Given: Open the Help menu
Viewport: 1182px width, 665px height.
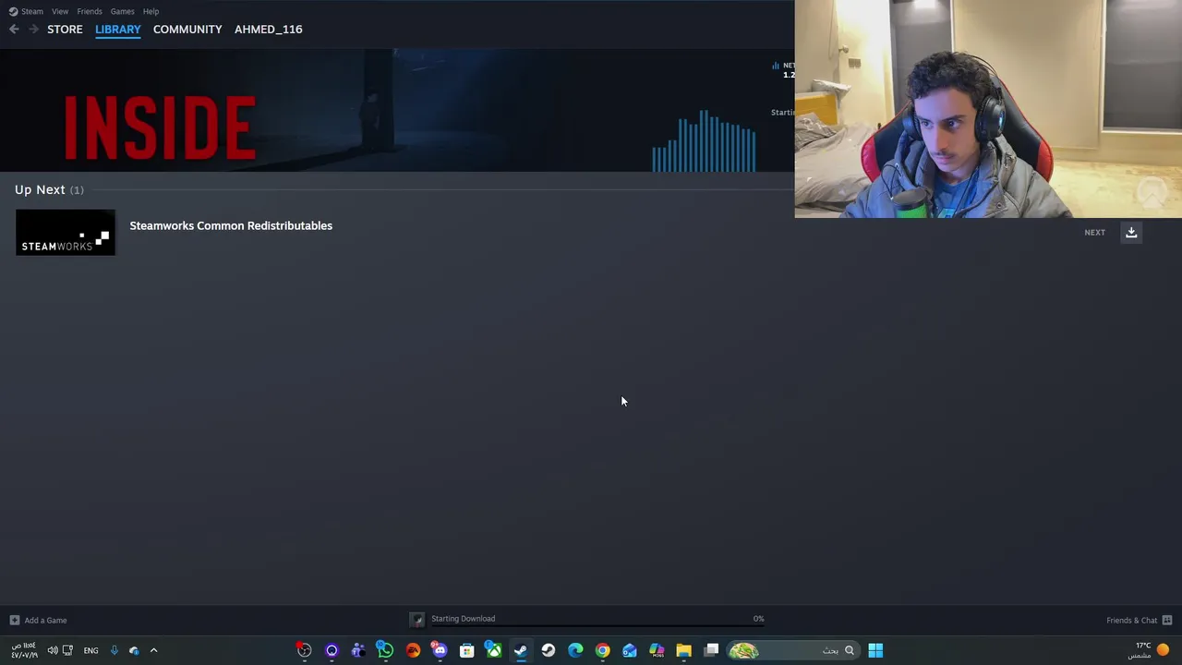Looking at the screenshot, I should [x=151, y=11].
